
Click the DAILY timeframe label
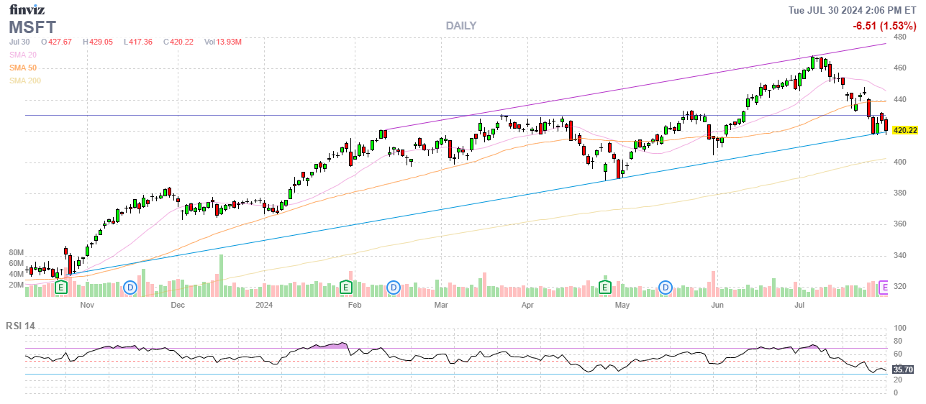coord(460,26)
